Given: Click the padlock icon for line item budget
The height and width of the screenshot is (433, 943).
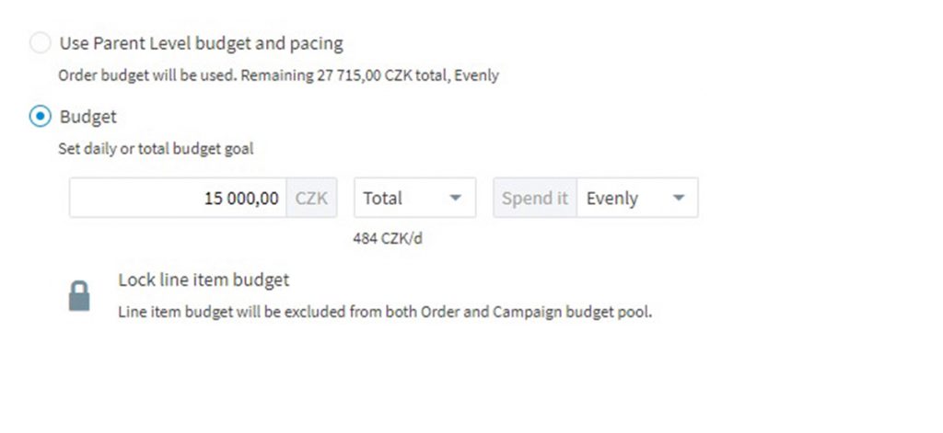Looking at the screenshot, I should tap(79, 295).
